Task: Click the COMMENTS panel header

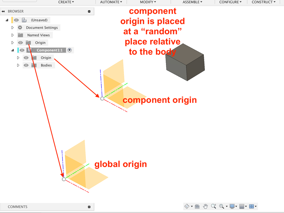Action: point(47,207)
